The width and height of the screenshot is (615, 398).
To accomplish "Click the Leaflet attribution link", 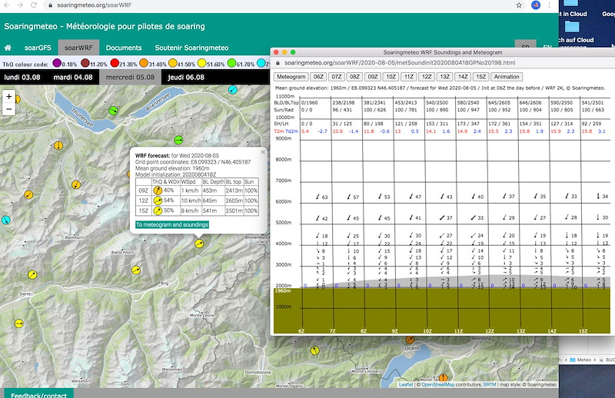I will click(406, 385).
